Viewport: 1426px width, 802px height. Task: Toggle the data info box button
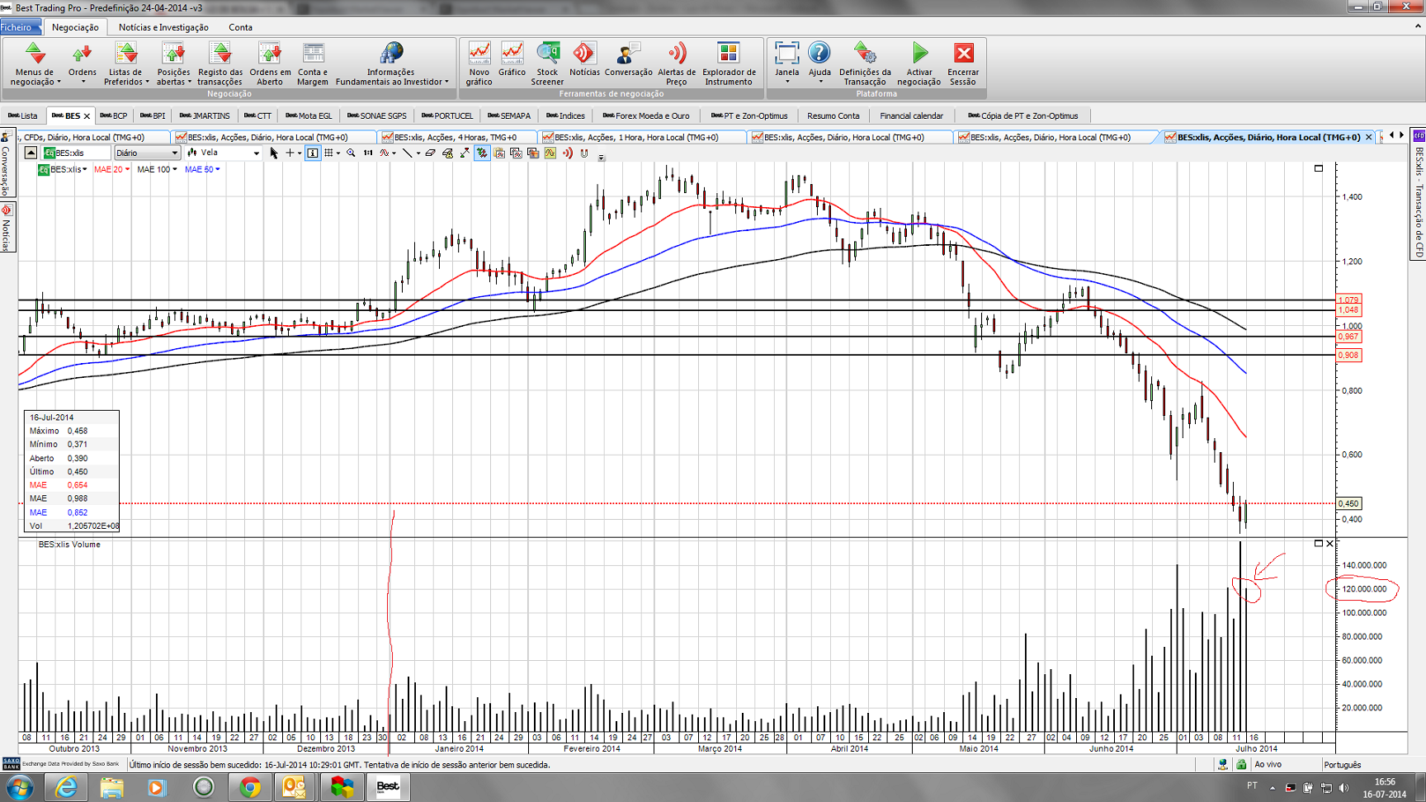(x=312, y=153)
